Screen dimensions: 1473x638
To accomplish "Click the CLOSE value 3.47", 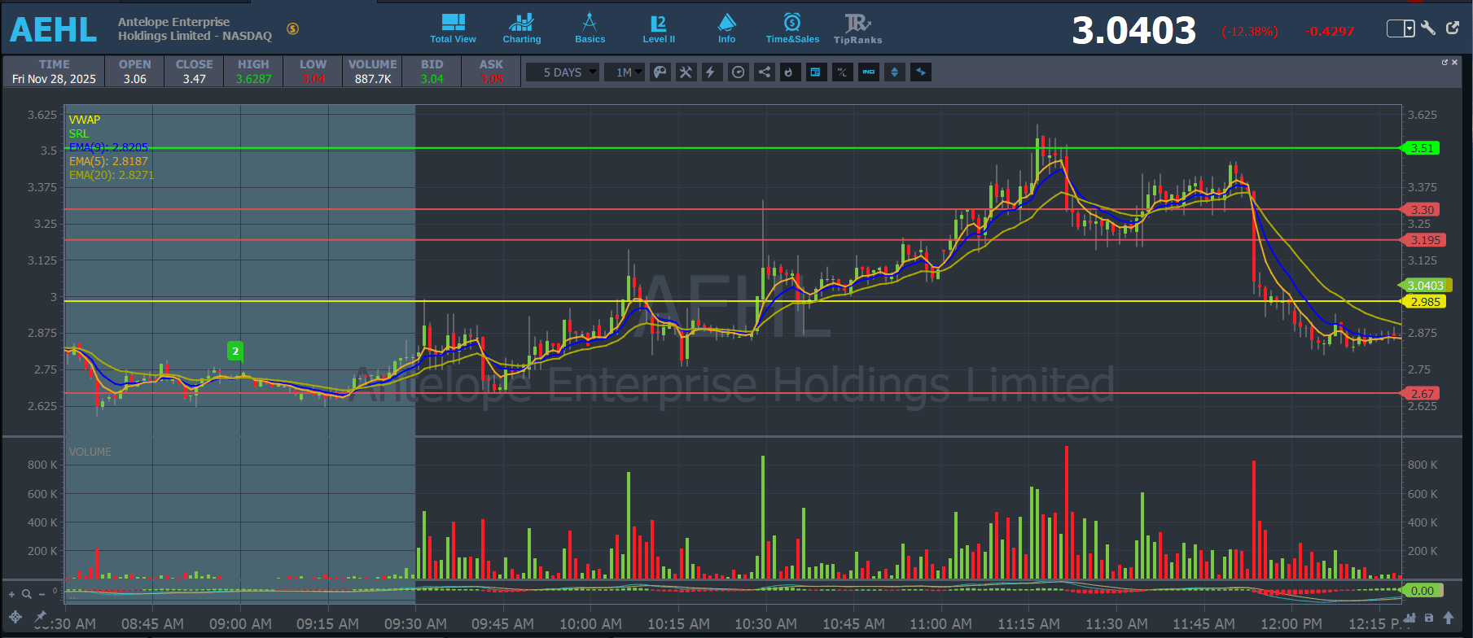I will (x=195, y=79).
